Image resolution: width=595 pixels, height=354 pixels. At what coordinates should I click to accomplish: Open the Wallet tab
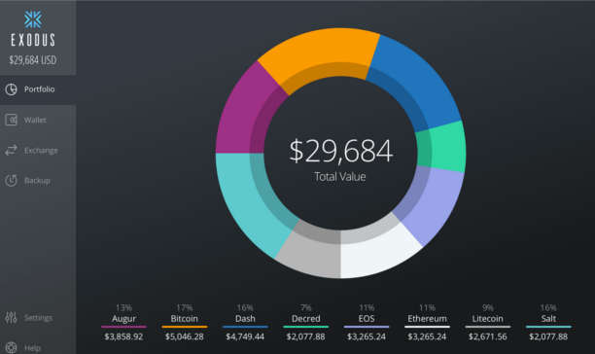pyautogui.click(x=38, y=120)
